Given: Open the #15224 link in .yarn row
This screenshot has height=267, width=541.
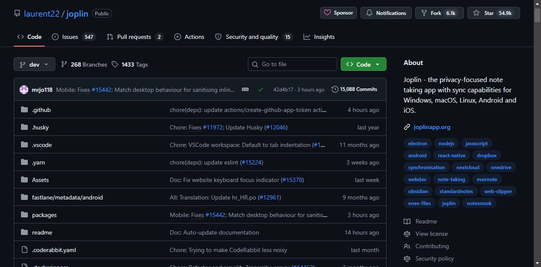Looking at the screenshot, I should click(251, 162).
